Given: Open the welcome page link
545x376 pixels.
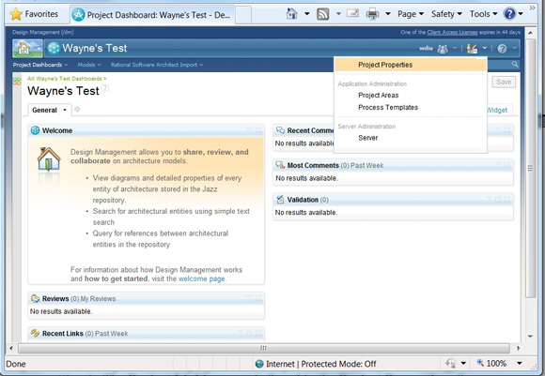Looking at the screenshot, I should pyautogui.click(x=202, y=278).
